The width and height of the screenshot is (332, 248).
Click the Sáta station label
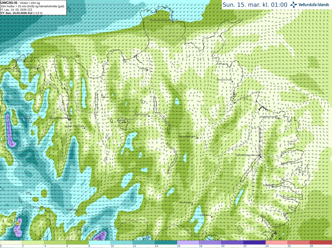pyautogui.click(x=28, y=193)
